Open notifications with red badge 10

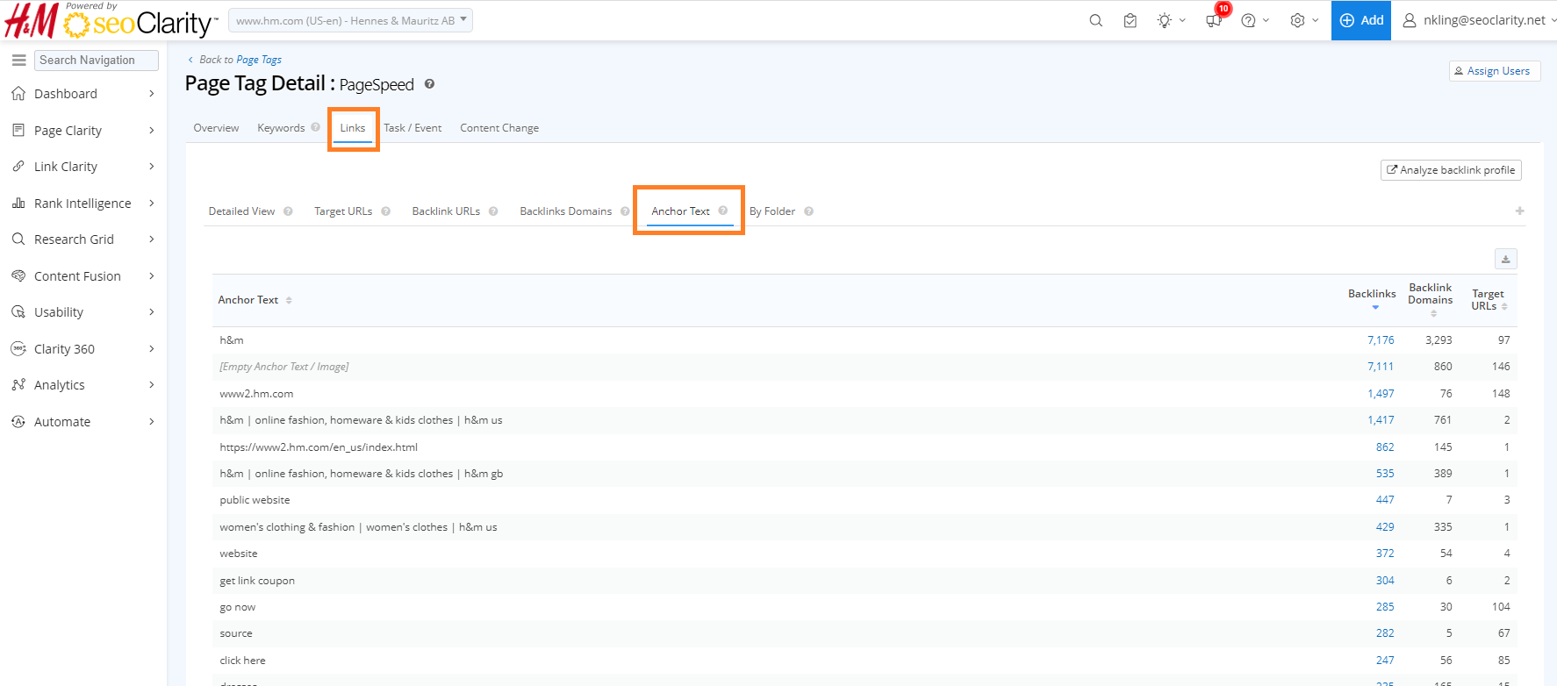coord(1215,19)
